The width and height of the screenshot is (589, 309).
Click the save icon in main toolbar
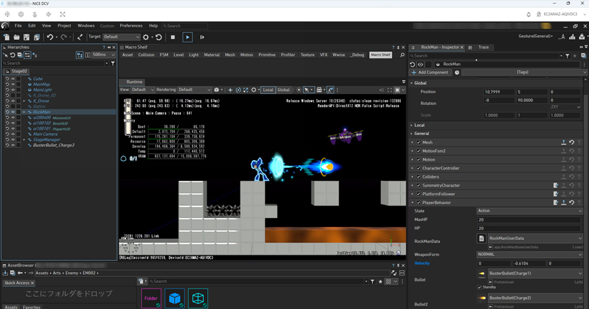[x=27, y=37]
